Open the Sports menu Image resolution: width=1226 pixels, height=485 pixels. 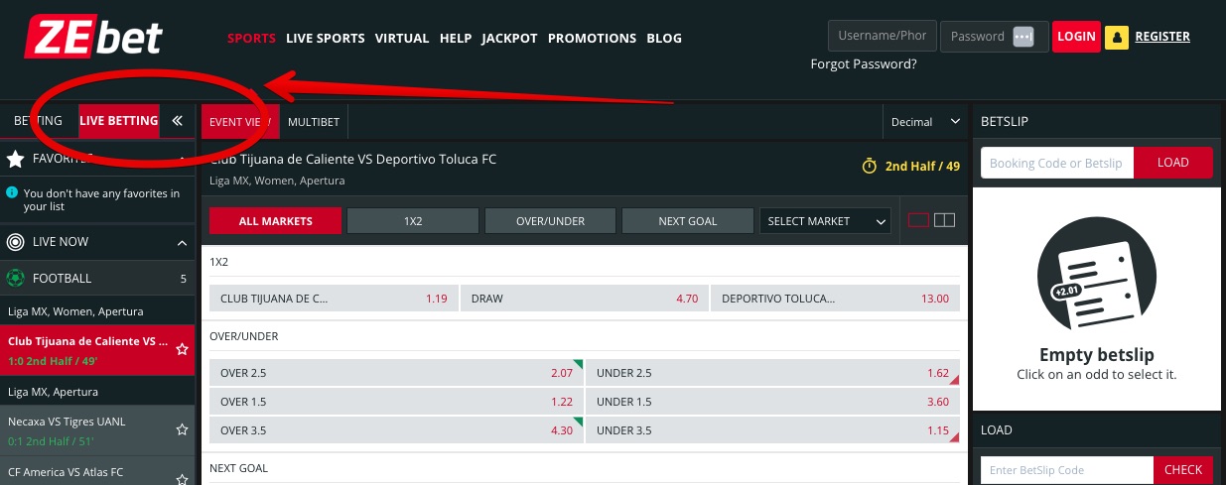[251, 39]
